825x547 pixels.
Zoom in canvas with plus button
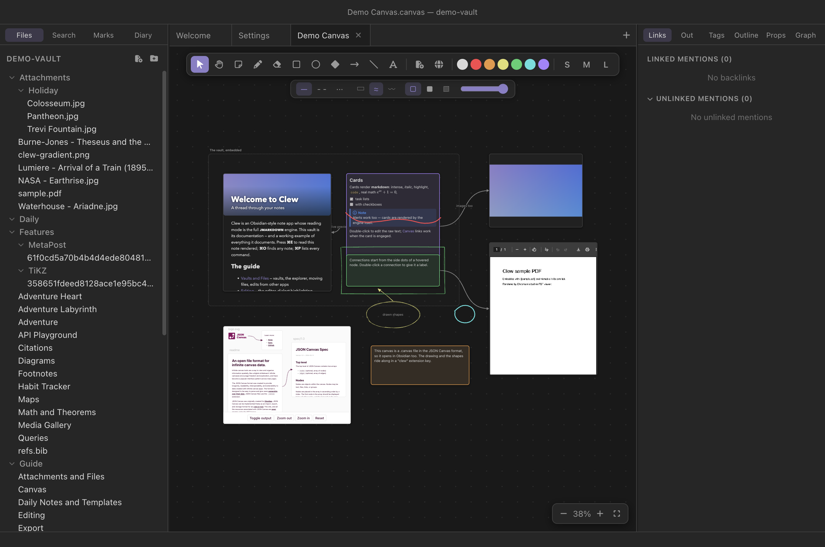click(600, 514)
